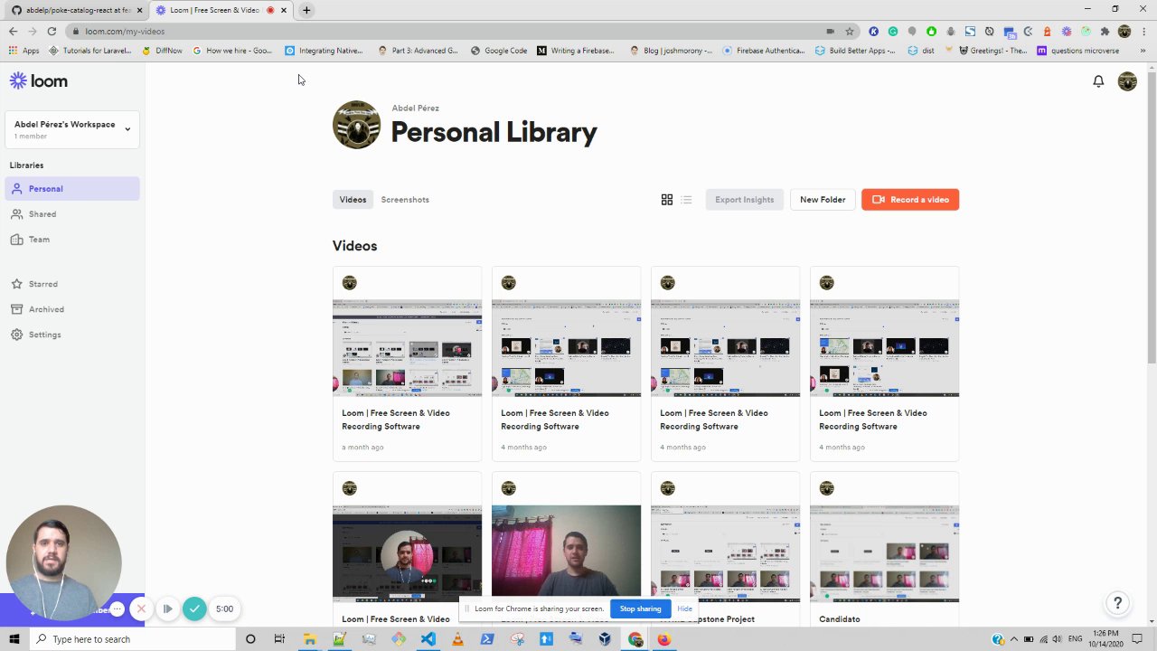Image resolution: width=1157 pixels, height=651 pixels.
Task: Reload the current page
Action: (x=52, y=32)
